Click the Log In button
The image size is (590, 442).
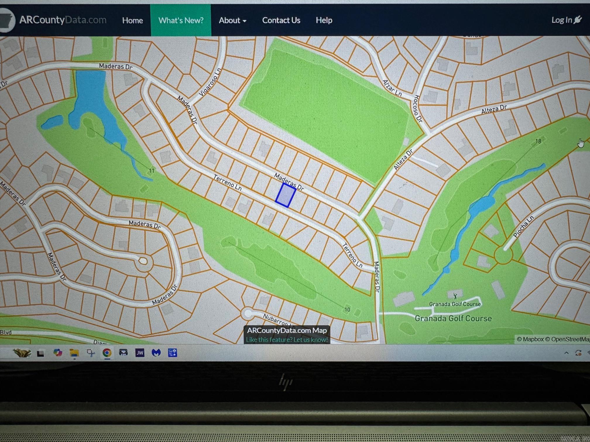tap(566, 20)
